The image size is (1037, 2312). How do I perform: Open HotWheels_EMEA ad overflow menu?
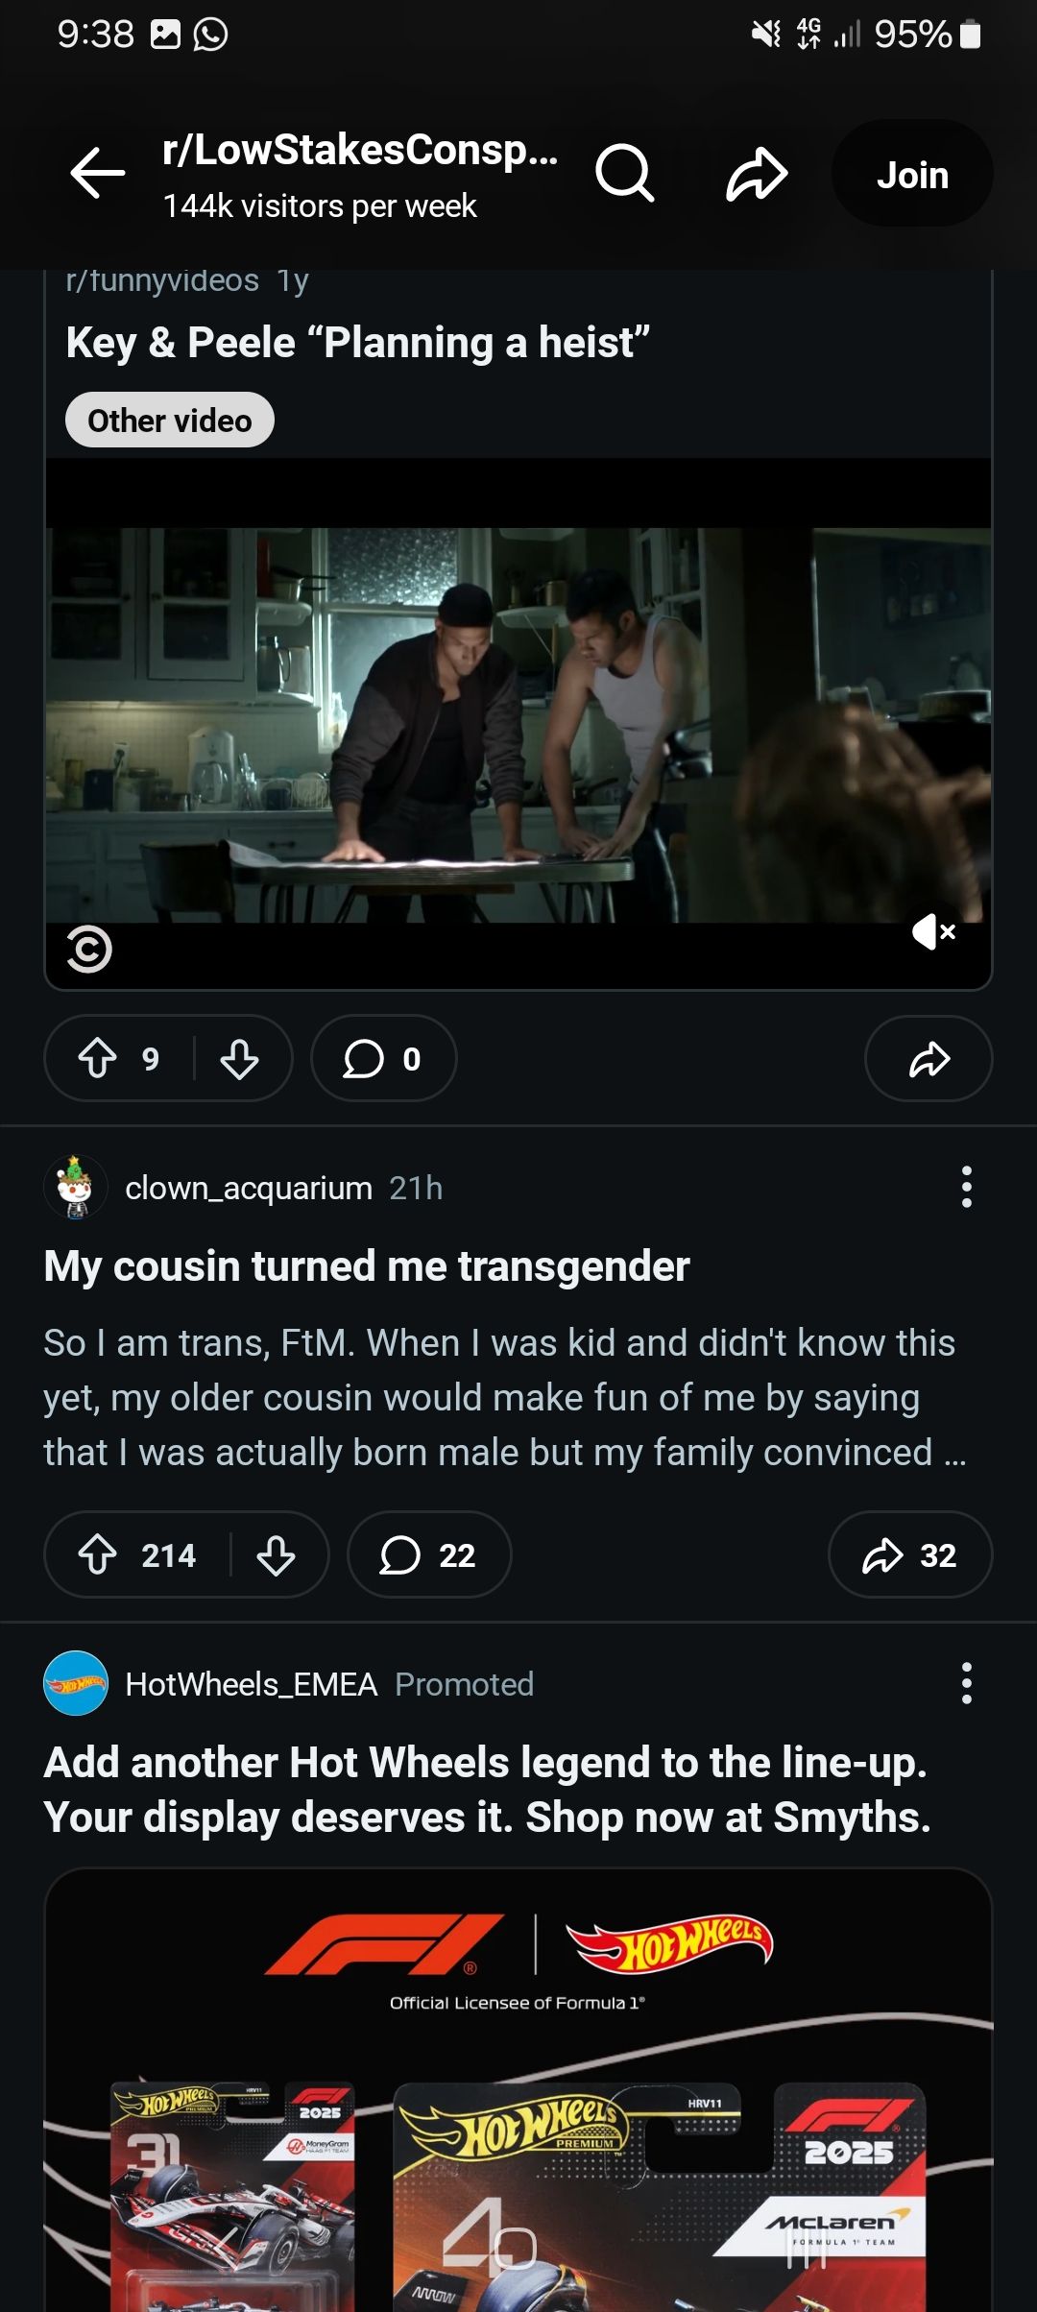point(966,1684)
